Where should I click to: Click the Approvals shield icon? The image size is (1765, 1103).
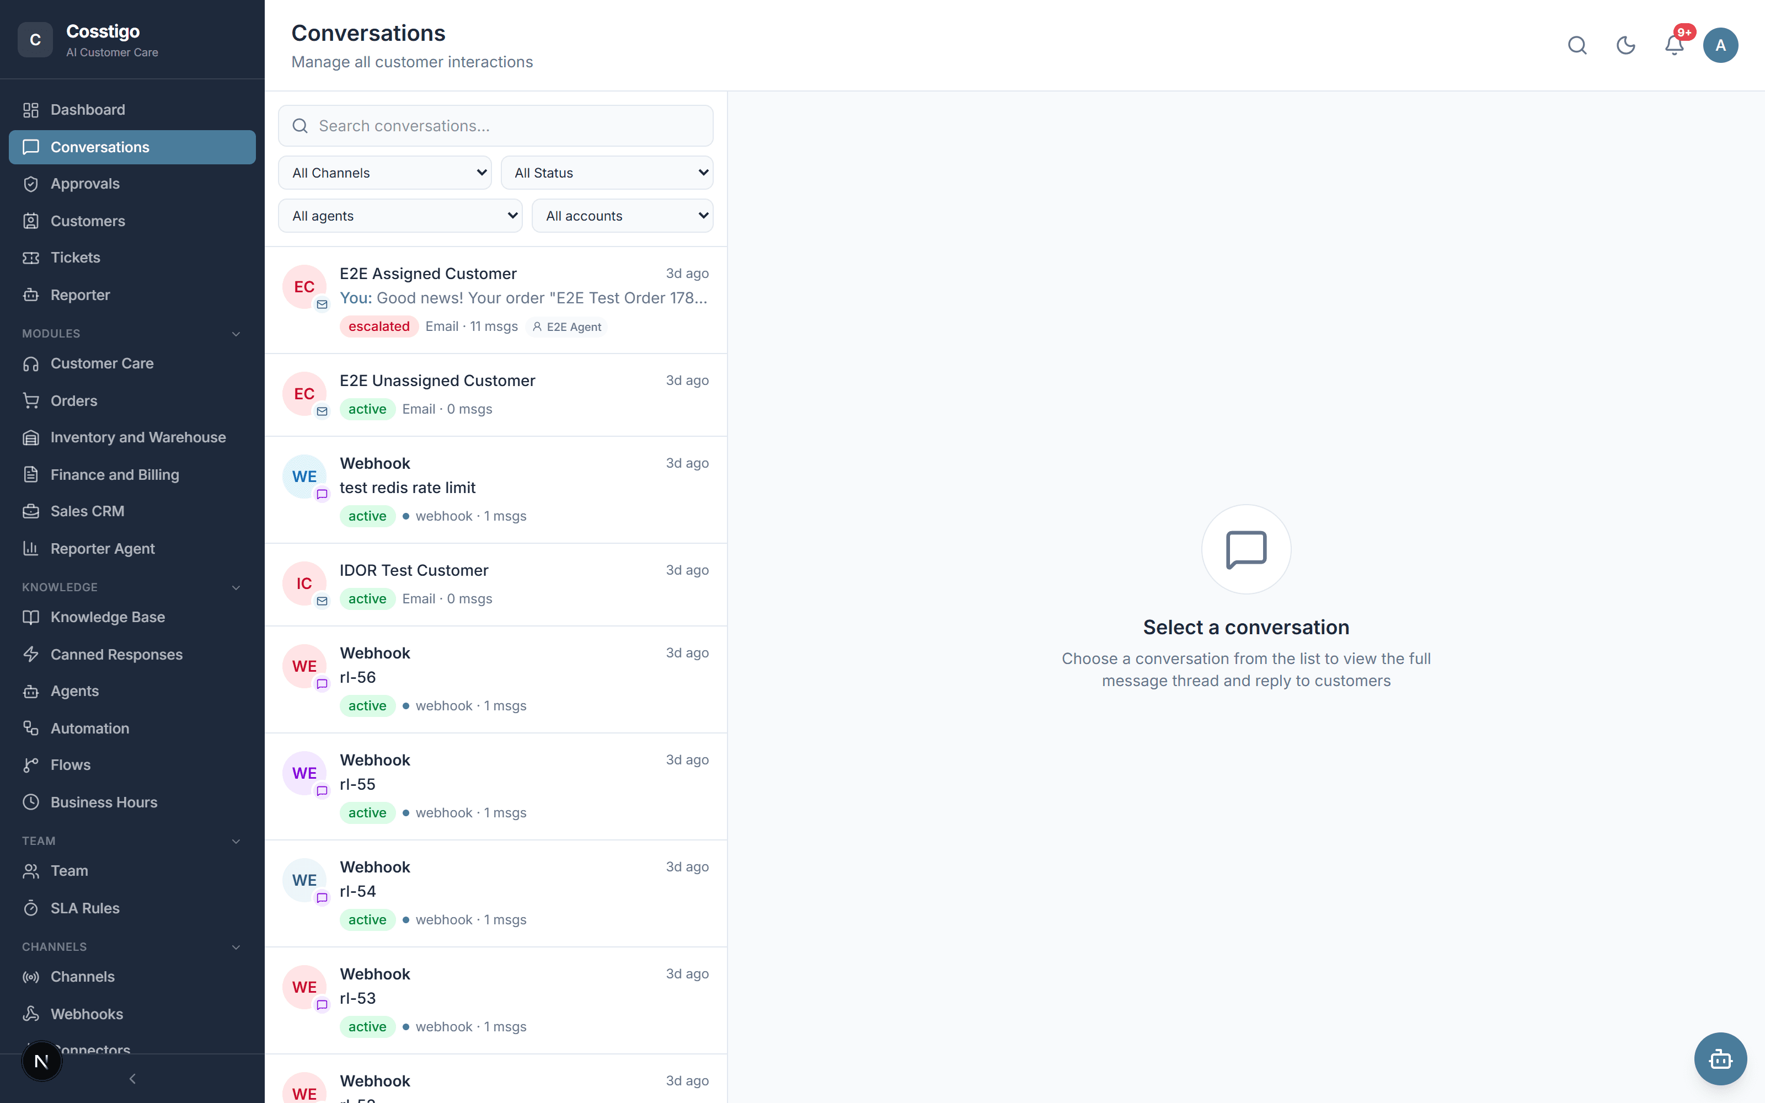31,184
